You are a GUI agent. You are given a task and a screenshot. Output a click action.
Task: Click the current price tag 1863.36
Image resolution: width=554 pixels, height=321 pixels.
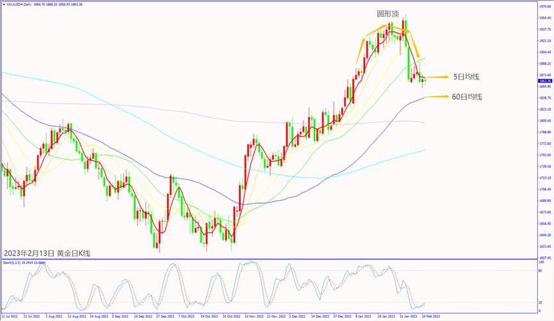(x=544, y=81)
